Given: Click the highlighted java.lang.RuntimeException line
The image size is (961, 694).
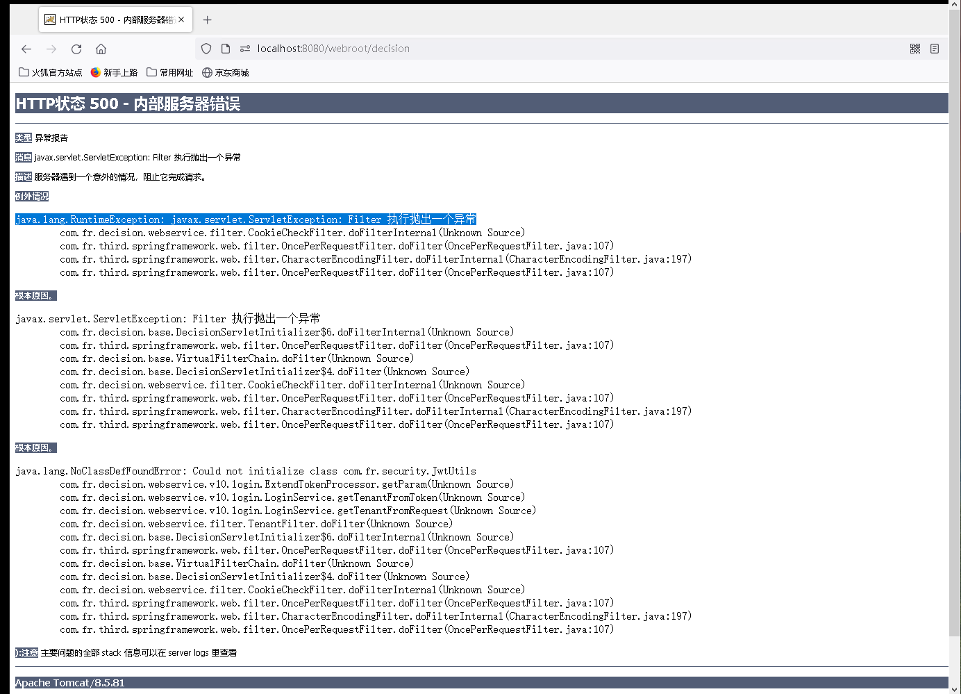Looking at the screenshot, I should click(x=246, y=220).
